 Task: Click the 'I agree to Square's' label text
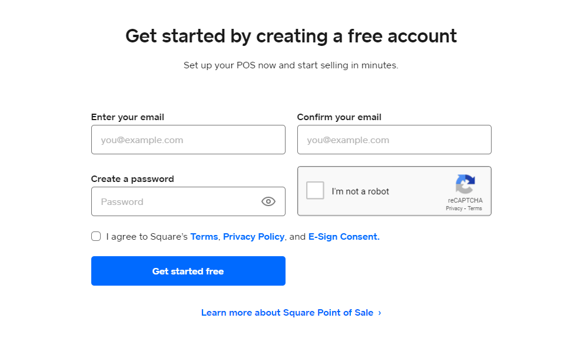147,237
